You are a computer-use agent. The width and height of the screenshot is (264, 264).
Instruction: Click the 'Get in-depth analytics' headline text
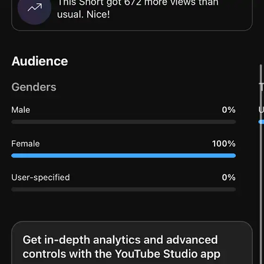tap(120, 240)
